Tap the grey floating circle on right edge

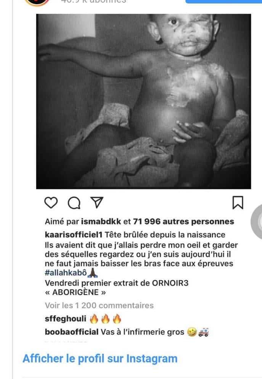[x=256, y=222]
